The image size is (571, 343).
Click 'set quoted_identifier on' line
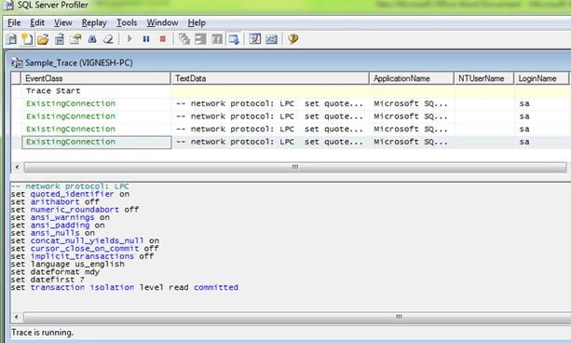pyautogui.click(x=70, y=194)
